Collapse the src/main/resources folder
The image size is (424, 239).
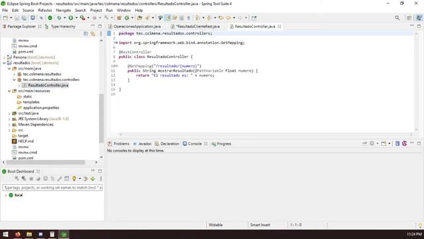(9, 91)
